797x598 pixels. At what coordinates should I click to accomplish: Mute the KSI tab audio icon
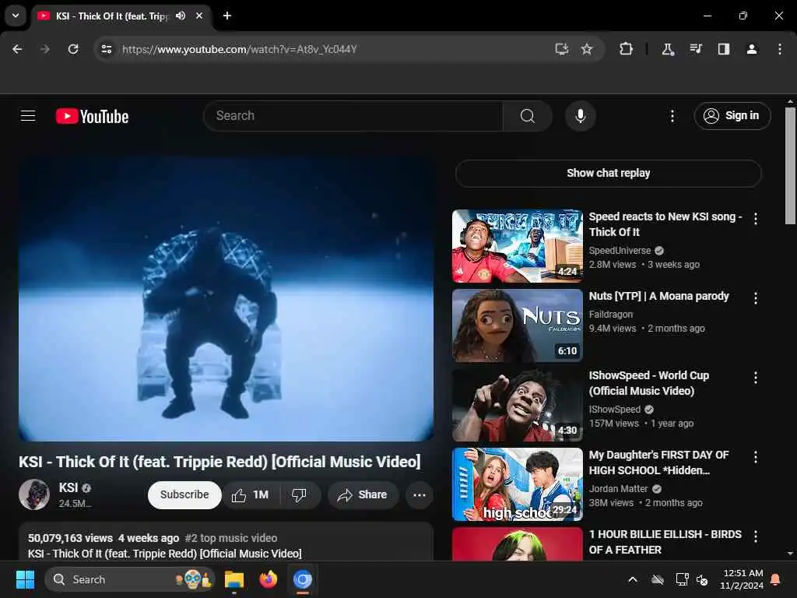point(181,16)
